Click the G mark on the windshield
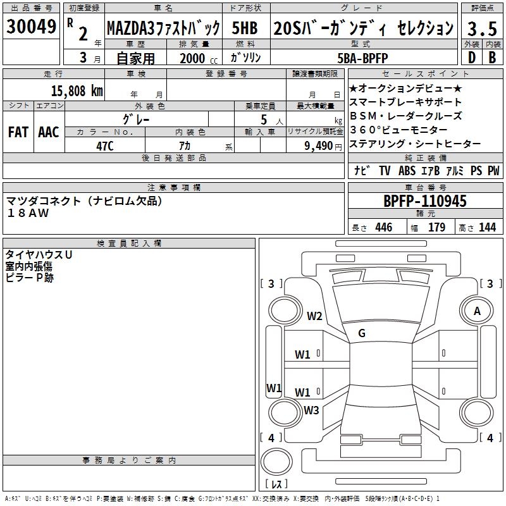Screen dimensions: 506x506 [362, 333]
